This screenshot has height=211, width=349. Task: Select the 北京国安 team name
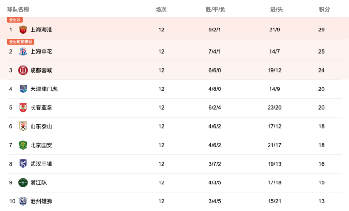tap(41, 145)
